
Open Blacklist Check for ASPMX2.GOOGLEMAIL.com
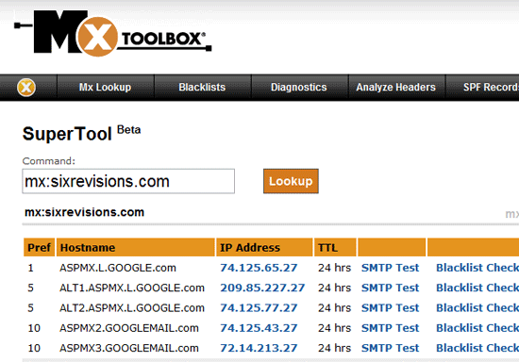477,328
